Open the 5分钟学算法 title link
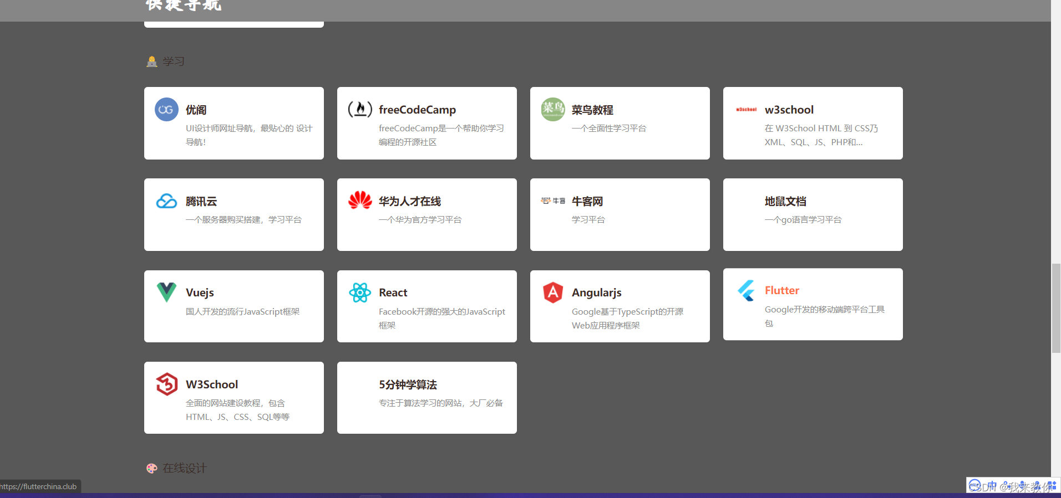1061x498 pixels. click(x=408, y=384)
